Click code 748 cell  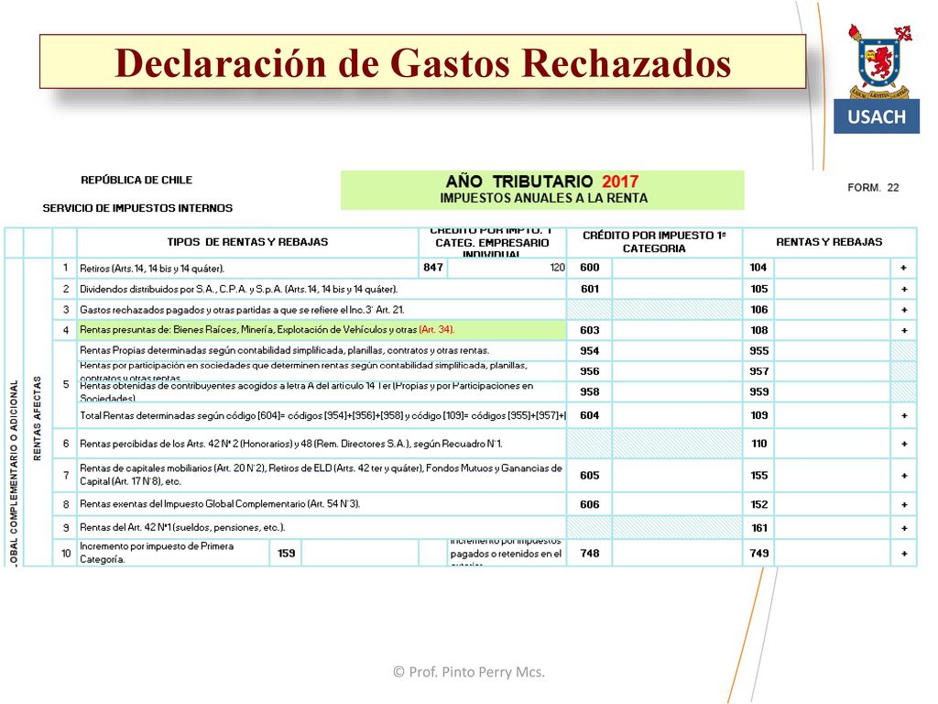(x=589, y=553)
